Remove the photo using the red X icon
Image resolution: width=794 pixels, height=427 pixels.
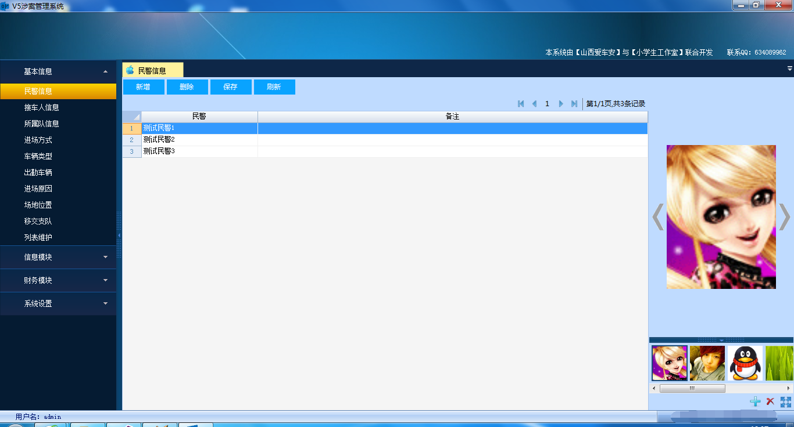[x=770, y=401]
